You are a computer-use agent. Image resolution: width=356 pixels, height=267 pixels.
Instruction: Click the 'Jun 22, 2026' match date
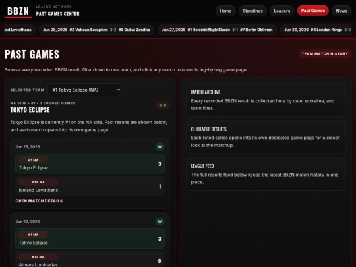[x=28, y=222]
